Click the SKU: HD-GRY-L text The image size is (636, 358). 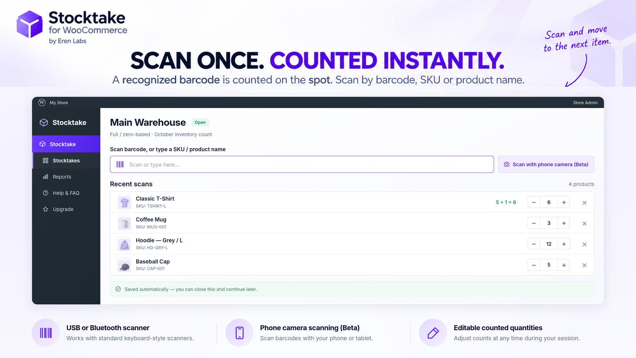pyautogui.click(x=152, y=248)
